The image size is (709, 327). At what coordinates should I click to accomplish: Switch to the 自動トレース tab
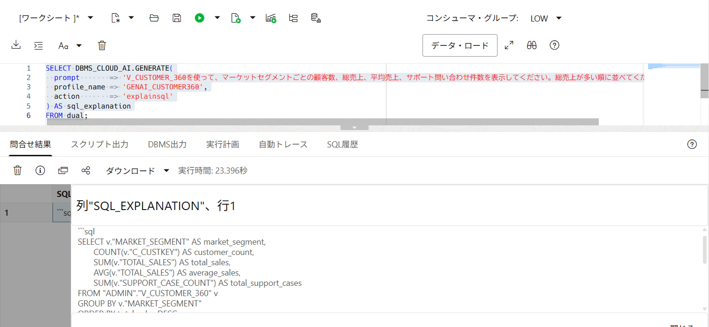283,145
